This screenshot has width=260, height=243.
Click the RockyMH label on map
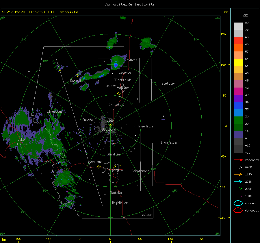[76, 81]
